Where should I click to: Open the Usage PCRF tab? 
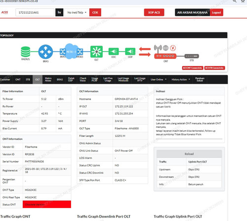tap(95, 79)
